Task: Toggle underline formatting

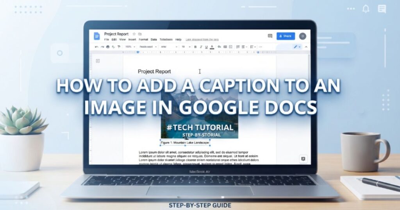Action: click(x=206, y=47)
